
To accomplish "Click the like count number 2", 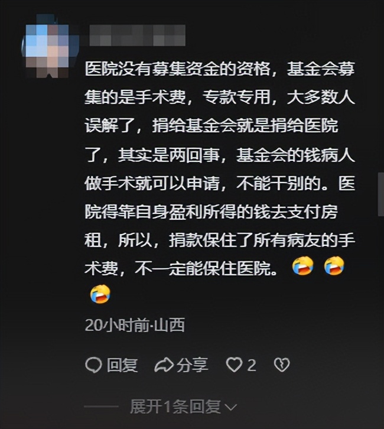I will (x=252, y=365).
